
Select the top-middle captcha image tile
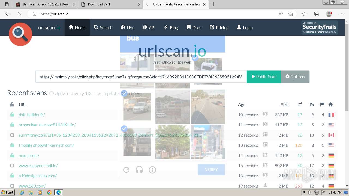click(173, 71)
